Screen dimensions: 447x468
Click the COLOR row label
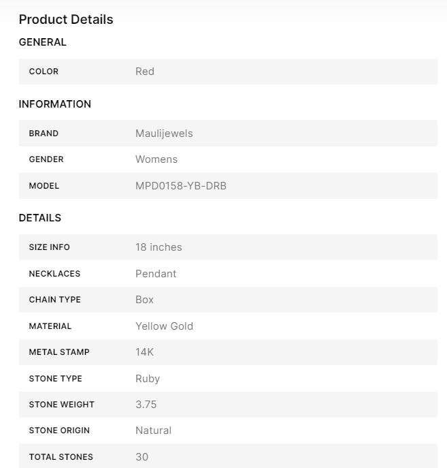(x=44, y=72)
